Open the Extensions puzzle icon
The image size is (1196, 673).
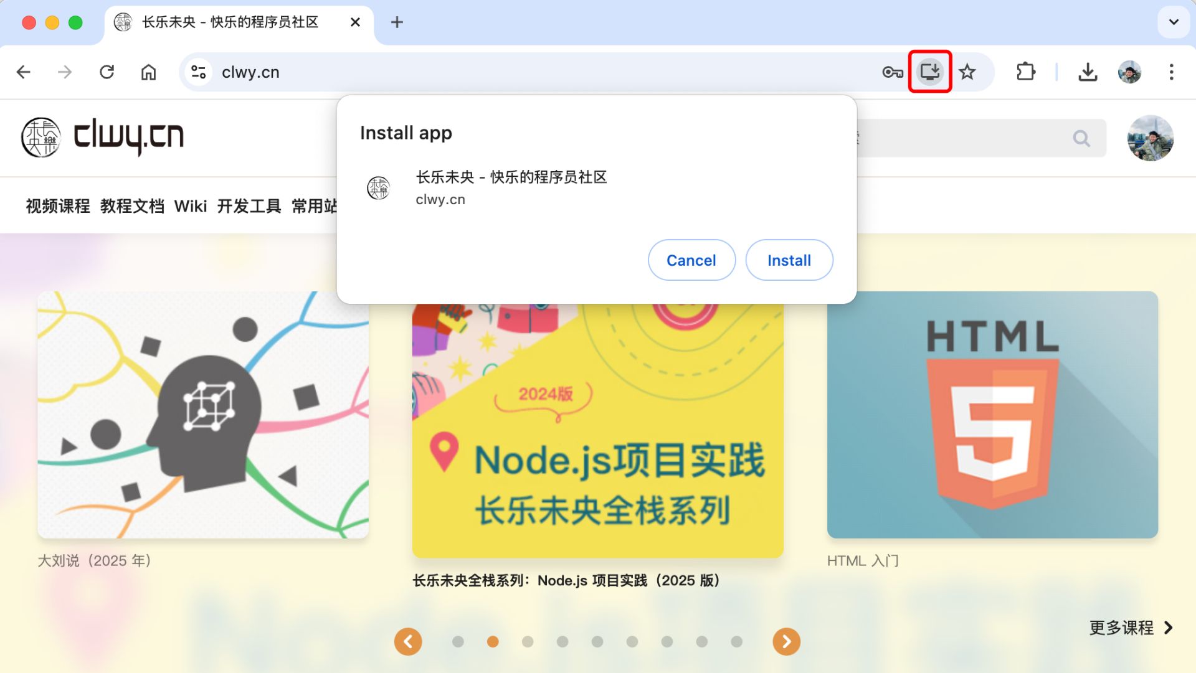click(x=1025, y=72)
